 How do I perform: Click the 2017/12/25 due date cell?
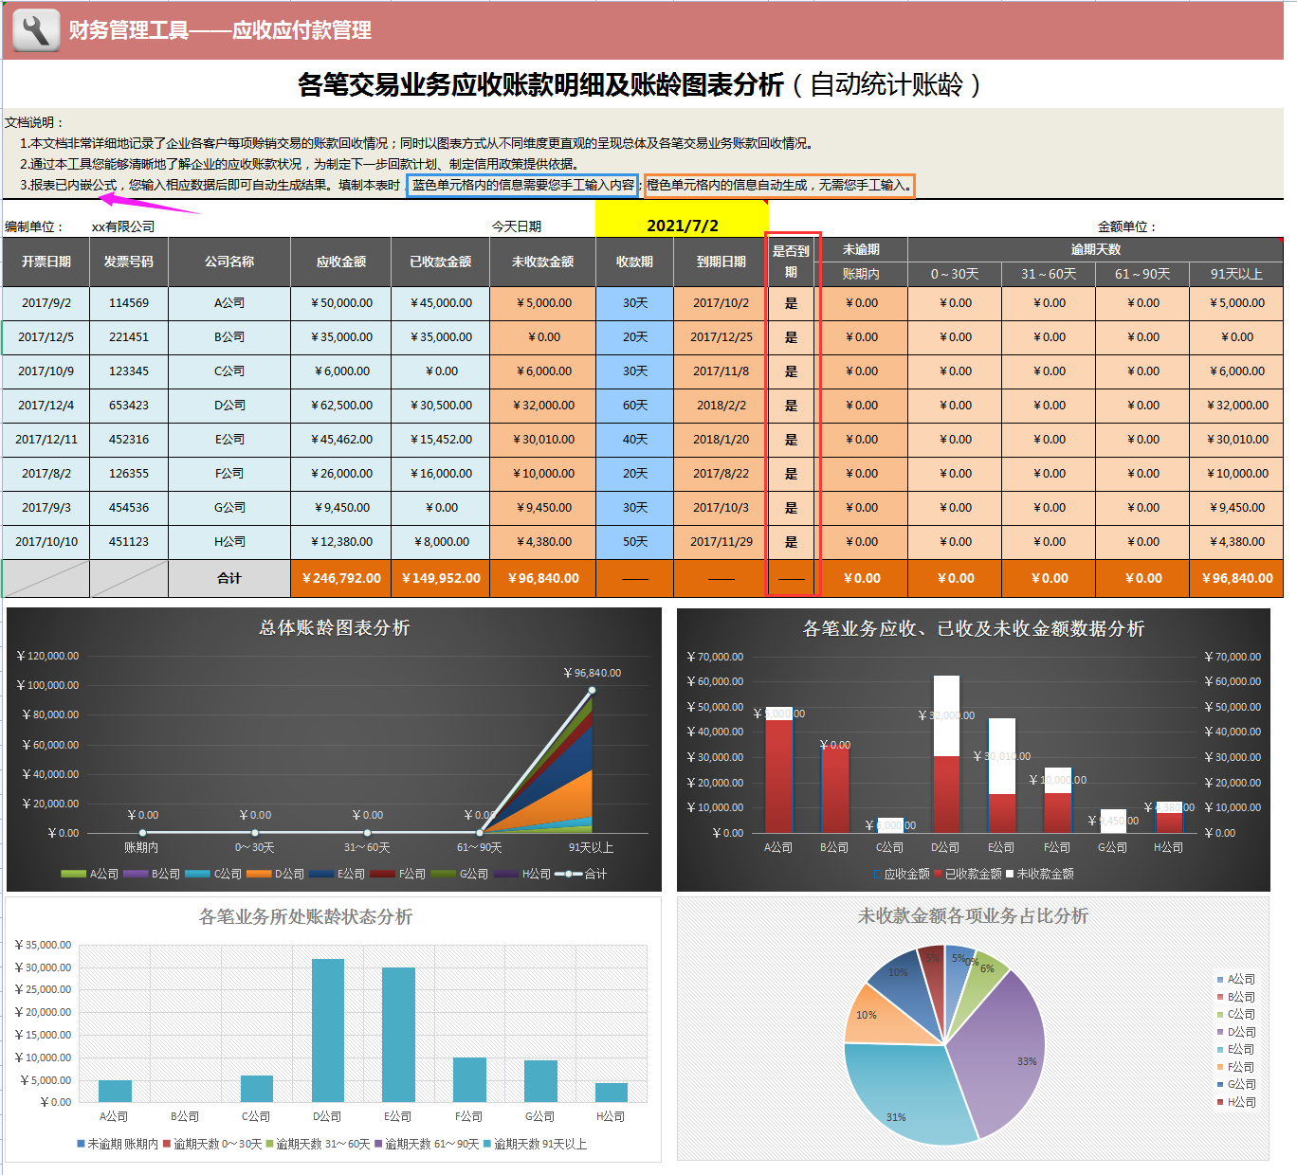click(x=721, y=337)
